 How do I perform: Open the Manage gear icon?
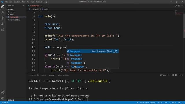point(3,98)
